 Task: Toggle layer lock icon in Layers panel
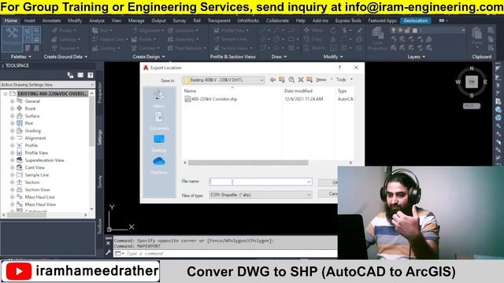click(407, 31)
